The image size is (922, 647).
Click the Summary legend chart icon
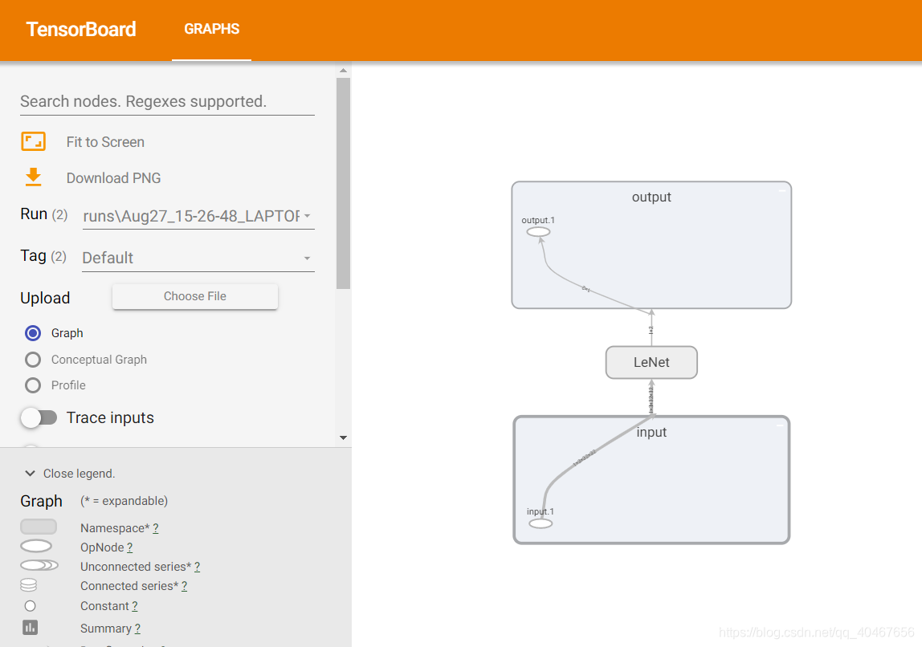(30, 628)
